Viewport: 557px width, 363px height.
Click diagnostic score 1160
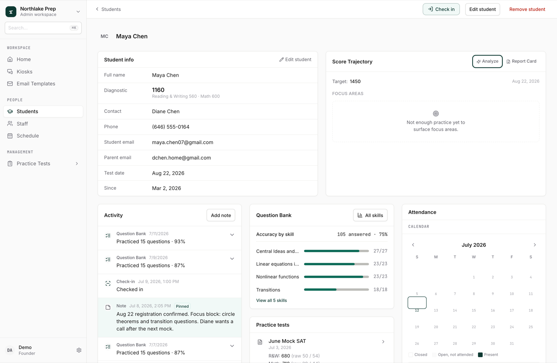[x=158, y=90]
